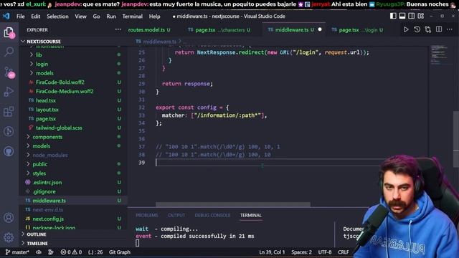Open next.config.js file
459x258 pixels.
tap(73, 219)
